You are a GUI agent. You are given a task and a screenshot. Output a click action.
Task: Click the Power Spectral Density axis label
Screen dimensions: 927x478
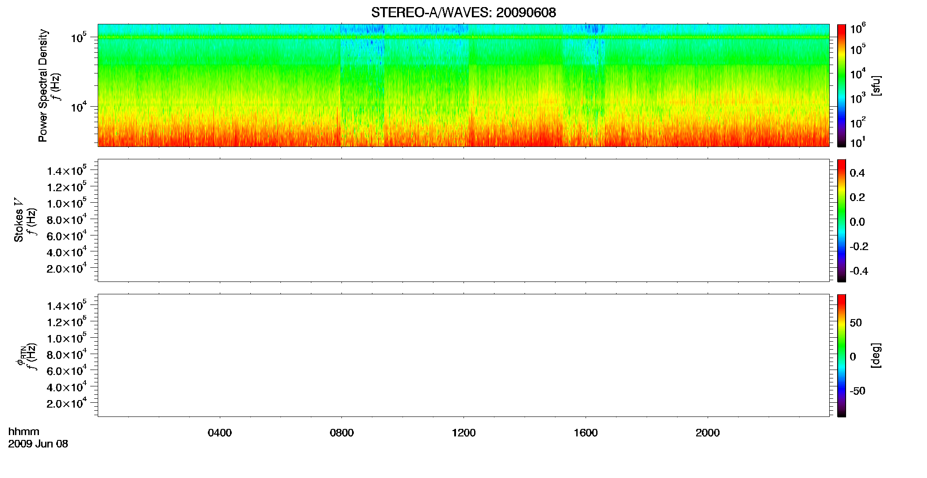pyautogui.click(x=43, y=85)
